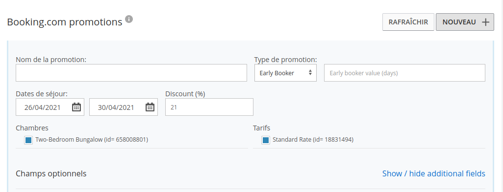Click the Booking.com promotions page title
The height and width of the screenshot is (192, 503).
pyautogui.click(x=65, y=22)
